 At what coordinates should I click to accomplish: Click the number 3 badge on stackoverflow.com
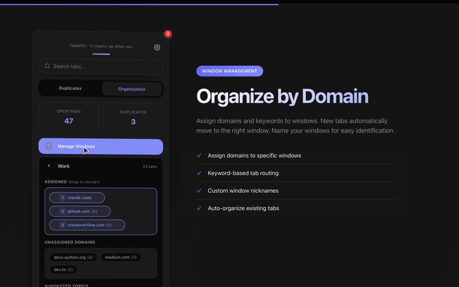[63, 225]
